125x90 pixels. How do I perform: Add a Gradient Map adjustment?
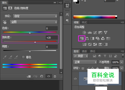point(105,44)
